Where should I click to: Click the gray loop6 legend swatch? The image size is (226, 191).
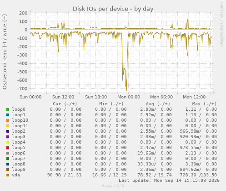8,153
